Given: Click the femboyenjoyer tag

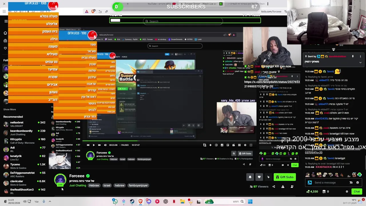Looking at the screenshot, I should (138, 185).
